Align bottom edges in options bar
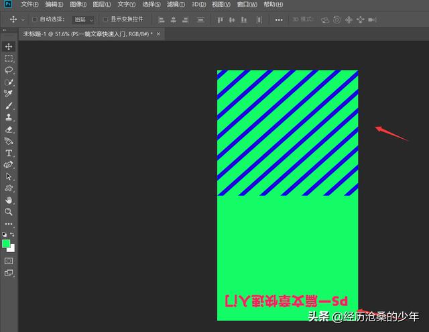Image resolution: width=429 pixels, height=332 pixels. [x=244, y=19]
